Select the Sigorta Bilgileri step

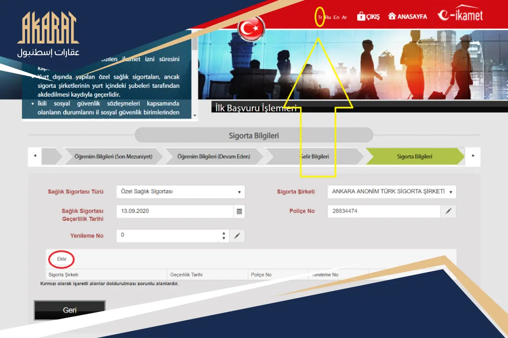pos(415,156)
